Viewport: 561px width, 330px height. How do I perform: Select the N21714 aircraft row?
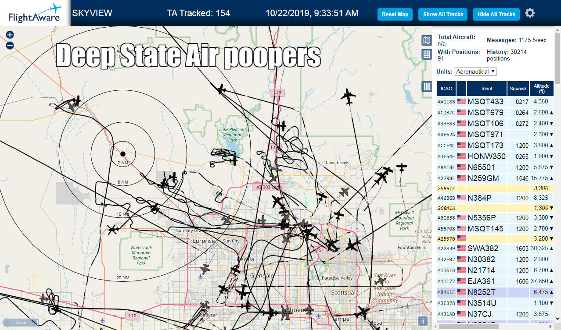[x=495, y=270]
